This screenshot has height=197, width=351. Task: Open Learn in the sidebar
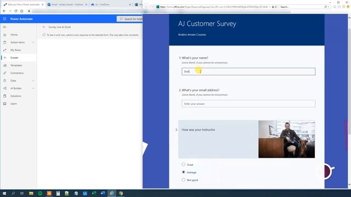tap(13, 103)
